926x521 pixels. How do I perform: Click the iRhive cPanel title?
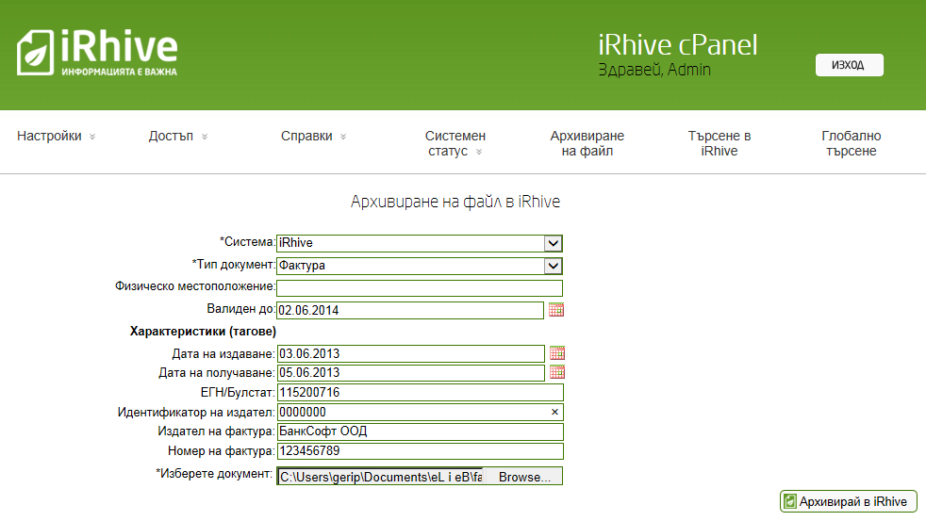677,45
